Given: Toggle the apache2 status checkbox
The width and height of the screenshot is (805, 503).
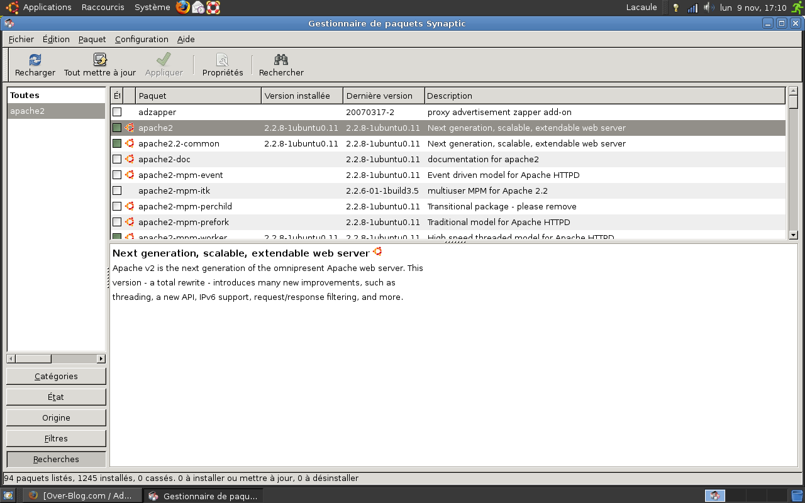Looking at the screenshot, I should pos(117,128).
